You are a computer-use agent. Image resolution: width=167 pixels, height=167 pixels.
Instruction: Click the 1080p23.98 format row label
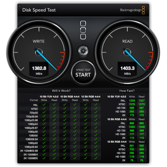(x=31, y=120)
